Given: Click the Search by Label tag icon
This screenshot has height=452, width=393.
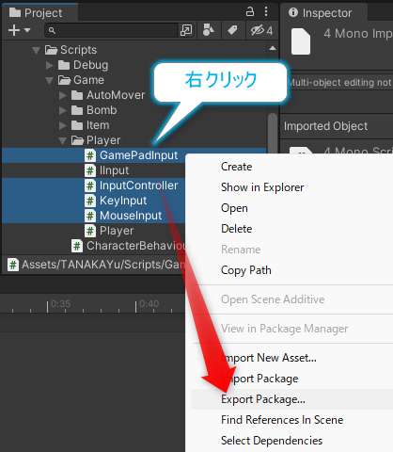Looking at the screenshot, I should (232, 30).
